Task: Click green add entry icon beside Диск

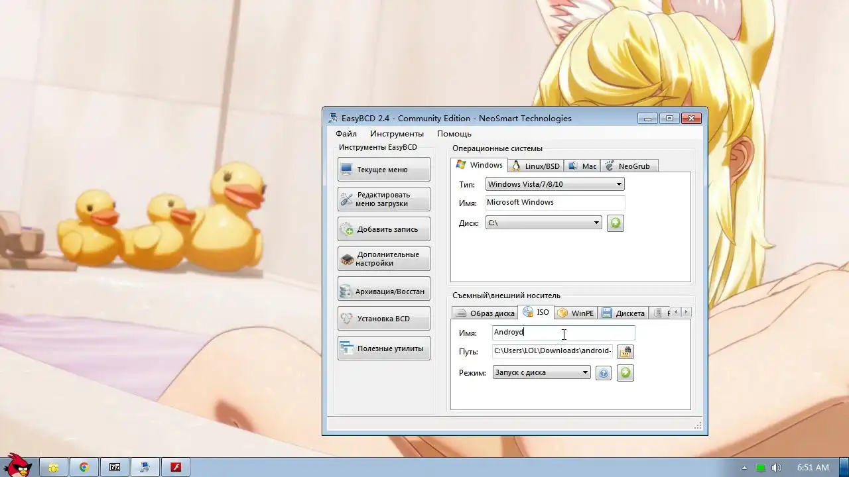Action: (x=616, y=223)
